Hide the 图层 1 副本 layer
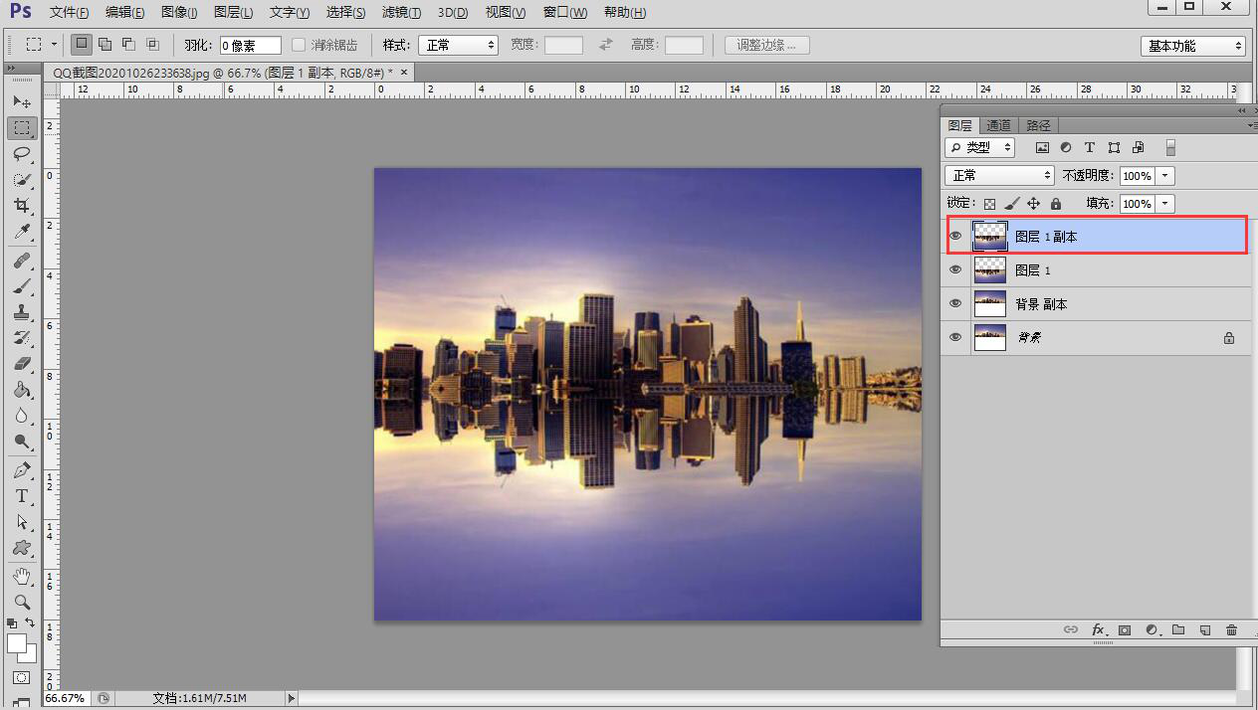The width and height of the screenshot is (1258, 710). point(955,237)
